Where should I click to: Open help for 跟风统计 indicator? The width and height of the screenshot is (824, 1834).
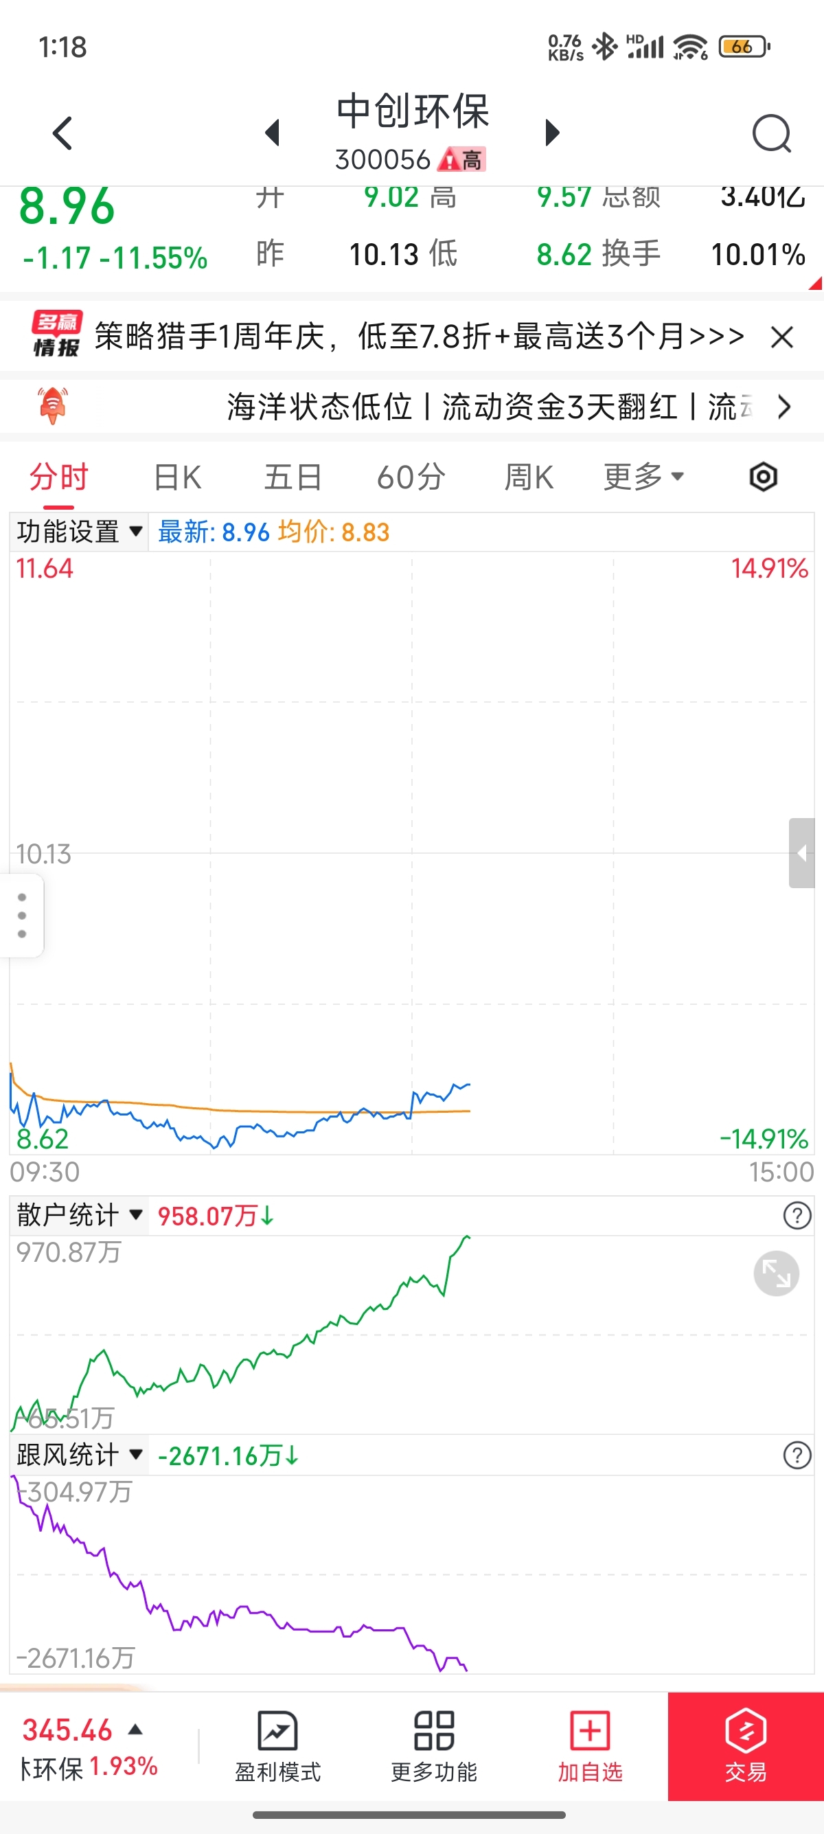coord(797,1456)
